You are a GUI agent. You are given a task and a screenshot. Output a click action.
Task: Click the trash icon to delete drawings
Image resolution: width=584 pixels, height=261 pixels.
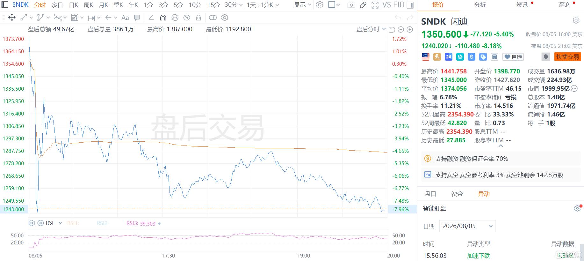coord(198,18)
